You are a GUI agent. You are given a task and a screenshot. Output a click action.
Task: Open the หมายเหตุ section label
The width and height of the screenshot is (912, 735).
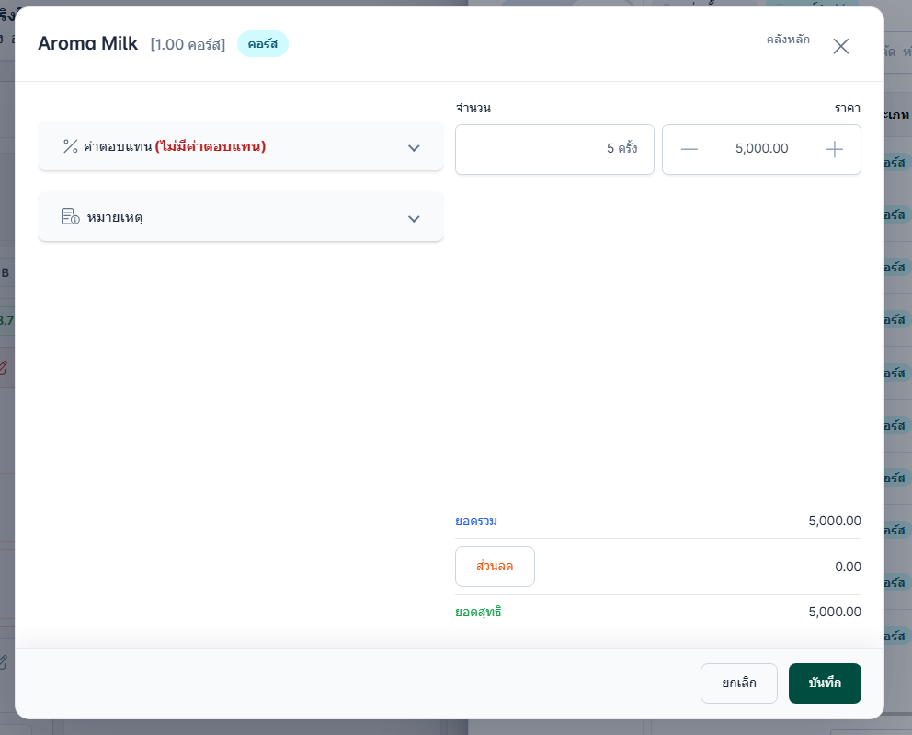click(115, 218)
